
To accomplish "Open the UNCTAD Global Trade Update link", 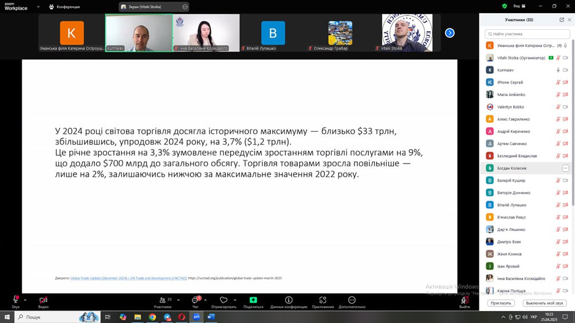I will pyautogui.click(x=129, y=278).
